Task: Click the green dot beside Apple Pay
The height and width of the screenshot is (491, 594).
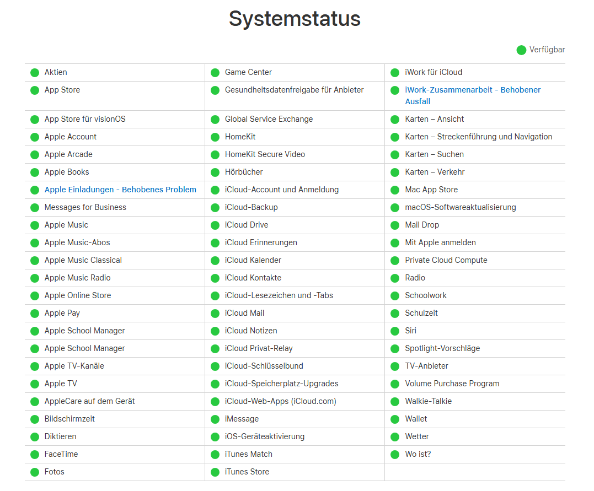Action: (x=35, y=314)
